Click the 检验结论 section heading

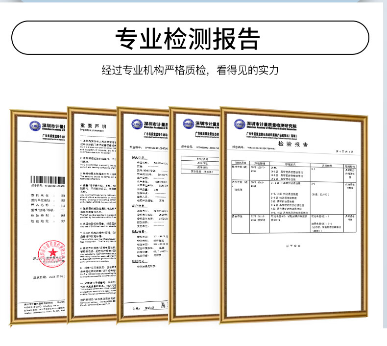[138, 261]
